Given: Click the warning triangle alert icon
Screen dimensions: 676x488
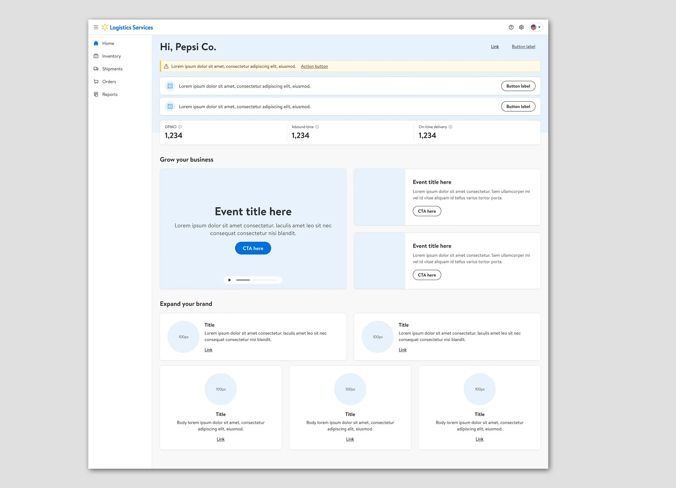Looking at the screenshot, I should click(166, 66).
